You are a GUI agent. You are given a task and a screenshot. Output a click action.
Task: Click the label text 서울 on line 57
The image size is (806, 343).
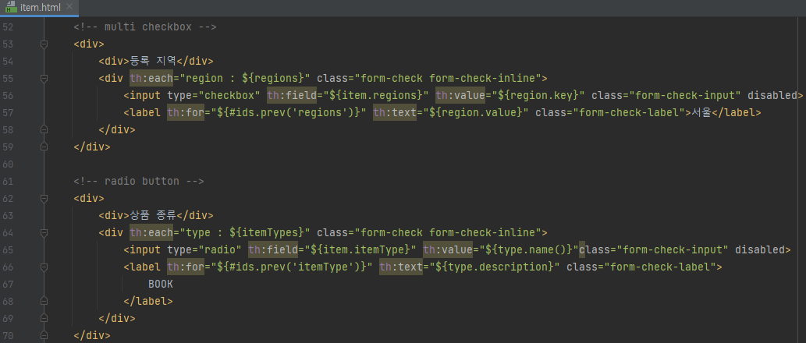coord(701,113)
